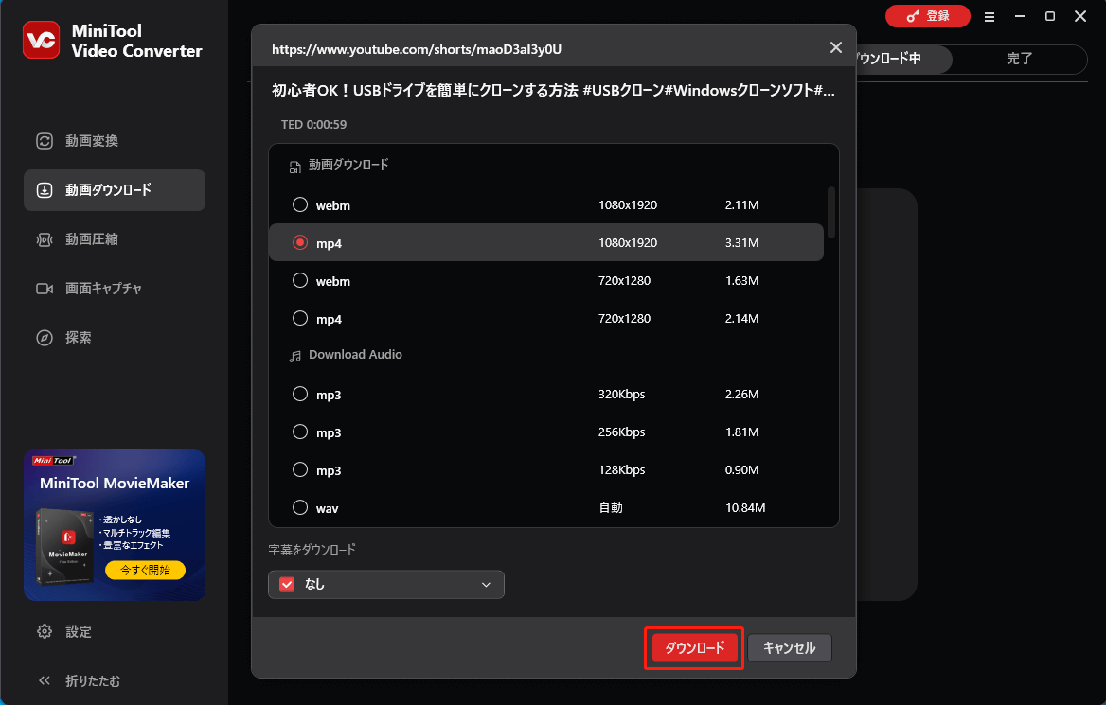Click the red ダウンロード button
This screenshot has width=1106, height=705.
(695, 648)
